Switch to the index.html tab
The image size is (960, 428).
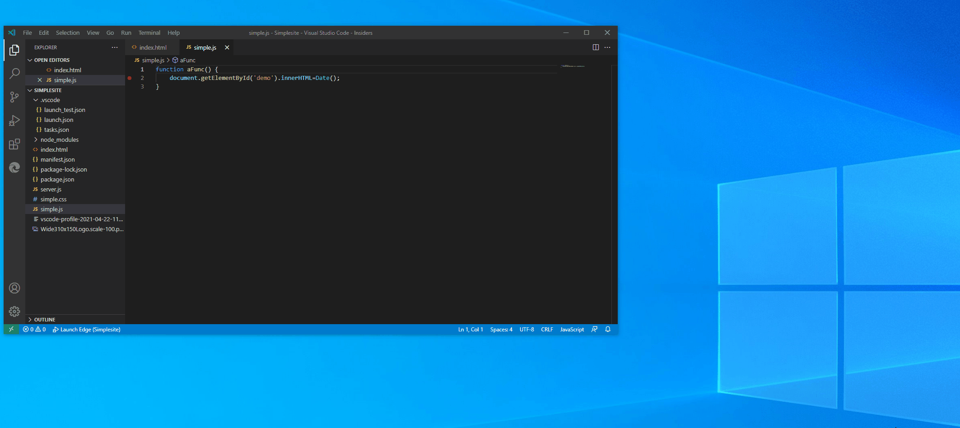153,47
